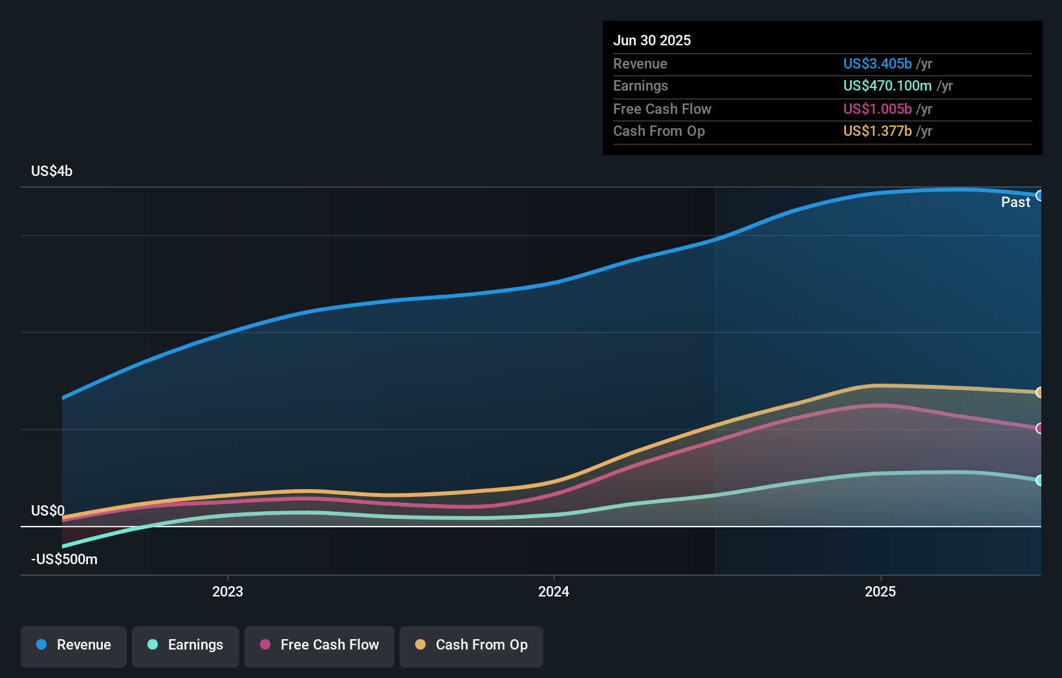Click the Free Cash Flow endpoint marker
This screenshot has height=678, width=1062.
[1041, 428]
